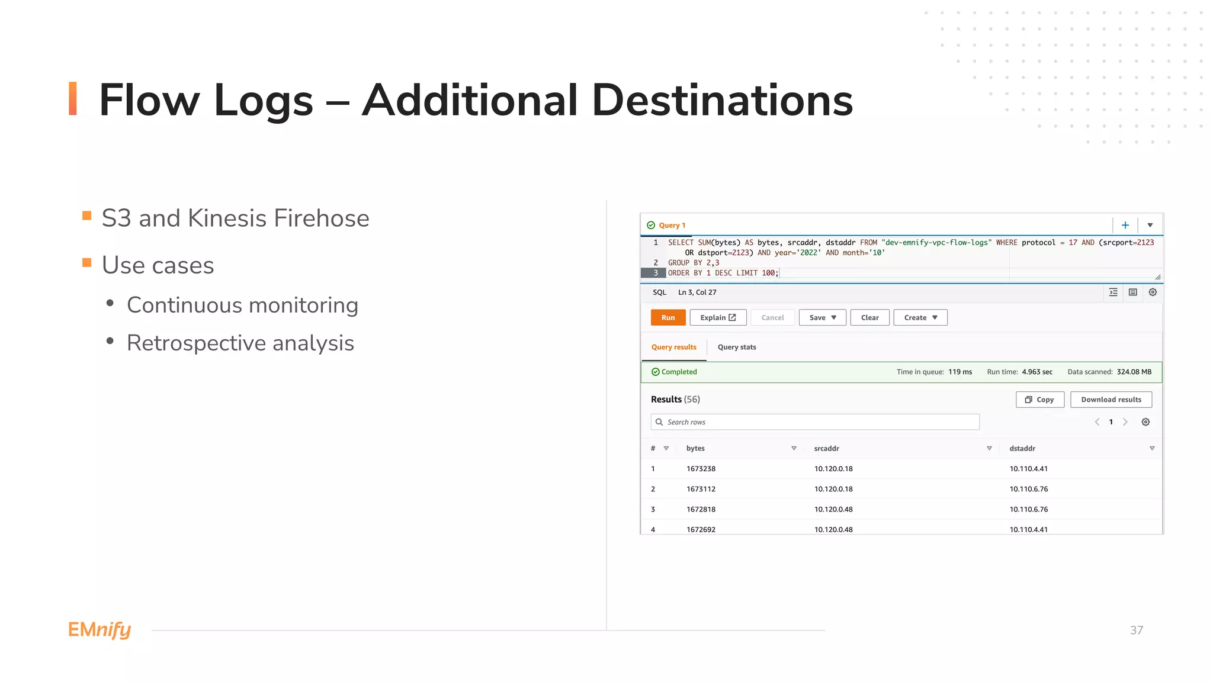Open editor settings gear icon
Screen dimensions: 1213x682
pos(1153,292)
